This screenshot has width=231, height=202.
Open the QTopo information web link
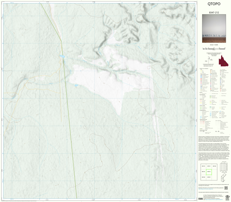tap(205, 189)
